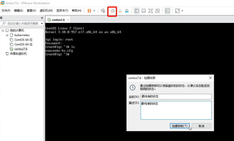Viewport: 234px width, 141px height.
Task: Toggle the console view icon
Action: pos(167,11)
